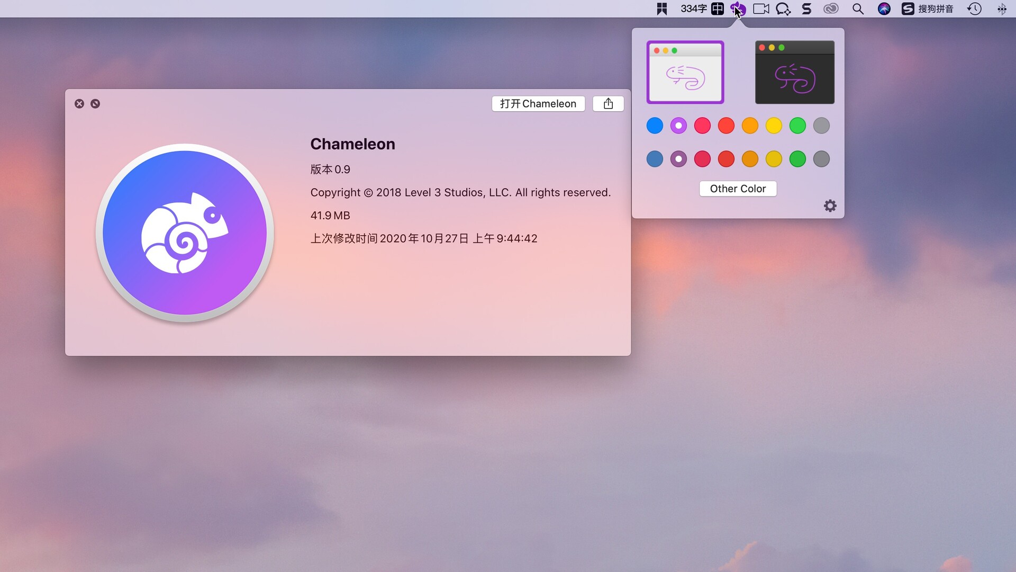Pick the muted red swatch, bottom row
The height and width of the screenshot is (572, 1016).
(x=726, y=159)
